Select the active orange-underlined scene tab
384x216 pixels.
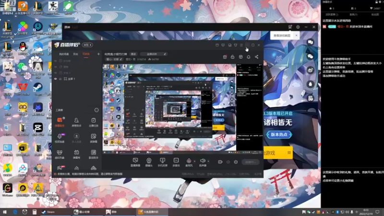tap(86, 54)
